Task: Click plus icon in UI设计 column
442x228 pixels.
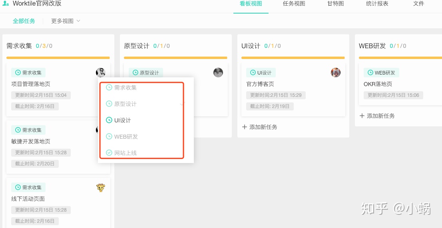Action: pos(245,127)
